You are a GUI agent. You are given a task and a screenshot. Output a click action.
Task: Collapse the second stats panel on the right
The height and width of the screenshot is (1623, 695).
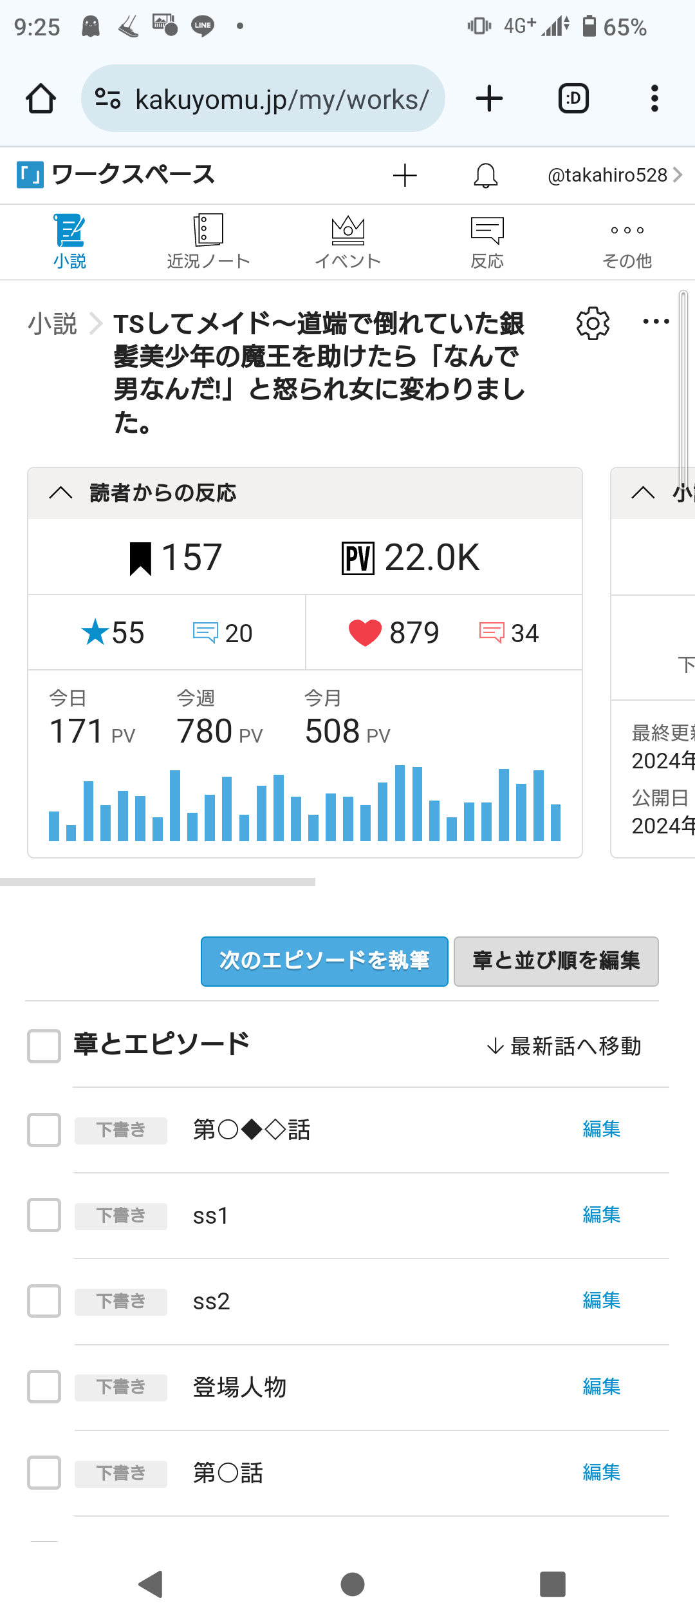pyautogui.click(x=643, y=493)
